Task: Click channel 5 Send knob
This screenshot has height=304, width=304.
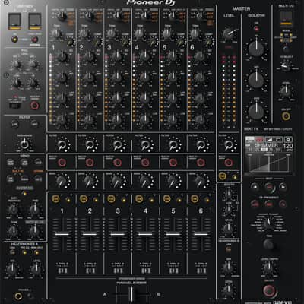Action: [173, 181]
